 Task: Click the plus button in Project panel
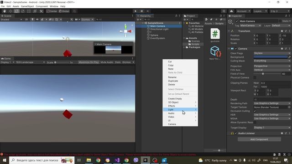coord(185,20)
